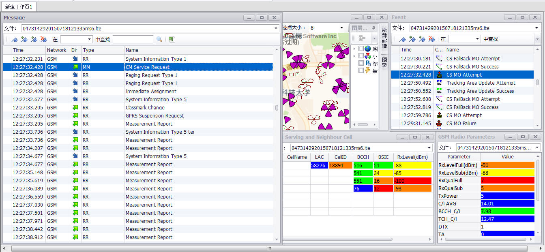The width and height of the screenshot is (545, 252).
Task: Open the Event toolbar overflow dropdown
Action: 537,39
